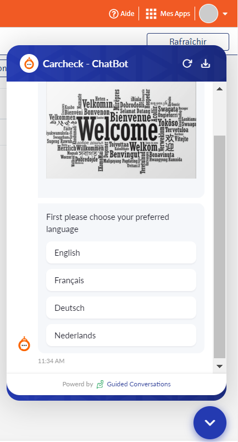Viewport: 238px width, 442px height.
Task: Select the Nederlands language option
Action: tap(121, 336)
